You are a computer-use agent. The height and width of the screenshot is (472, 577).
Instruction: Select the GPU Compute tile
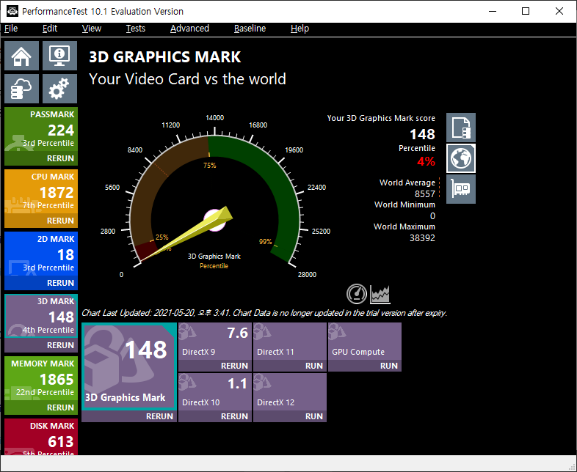[x=365, y=342]
